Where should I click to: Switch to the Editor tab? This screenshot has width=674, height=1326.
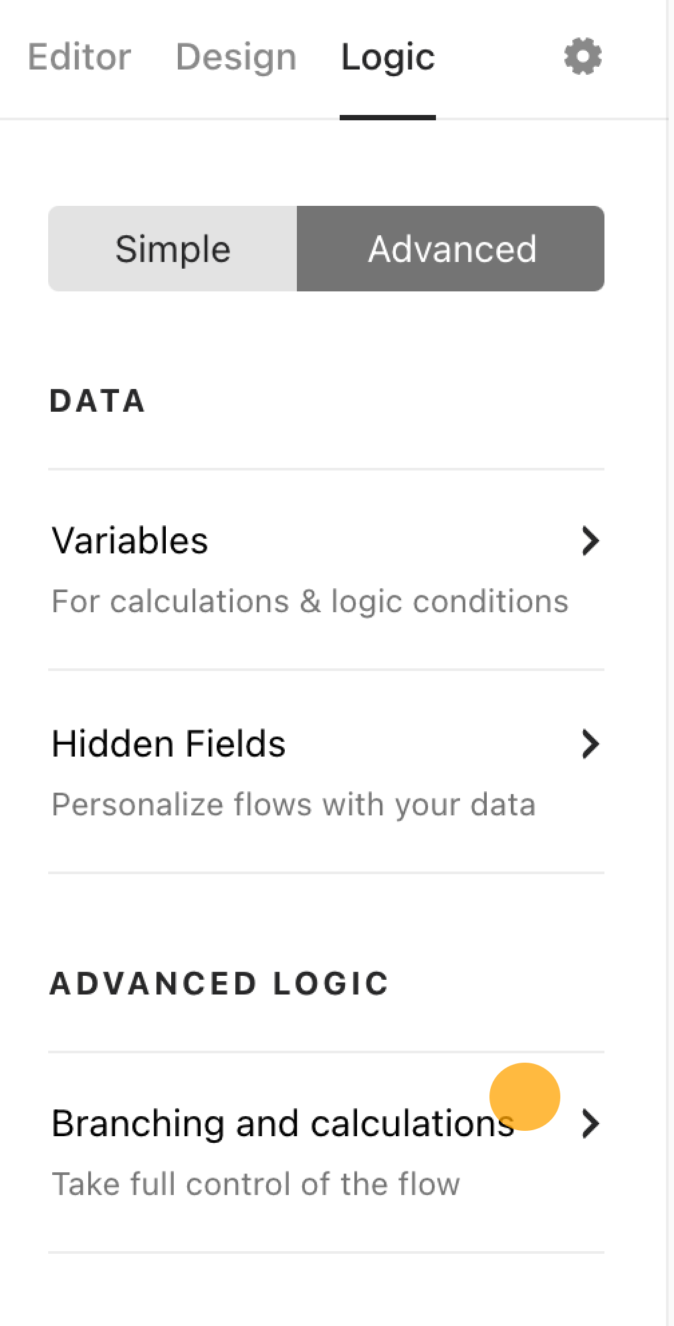click(x=80, y=57)
